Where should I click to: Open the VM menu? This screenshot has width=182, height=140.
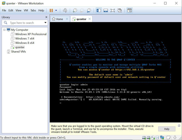pyautogui.click(x=26, y=10)
